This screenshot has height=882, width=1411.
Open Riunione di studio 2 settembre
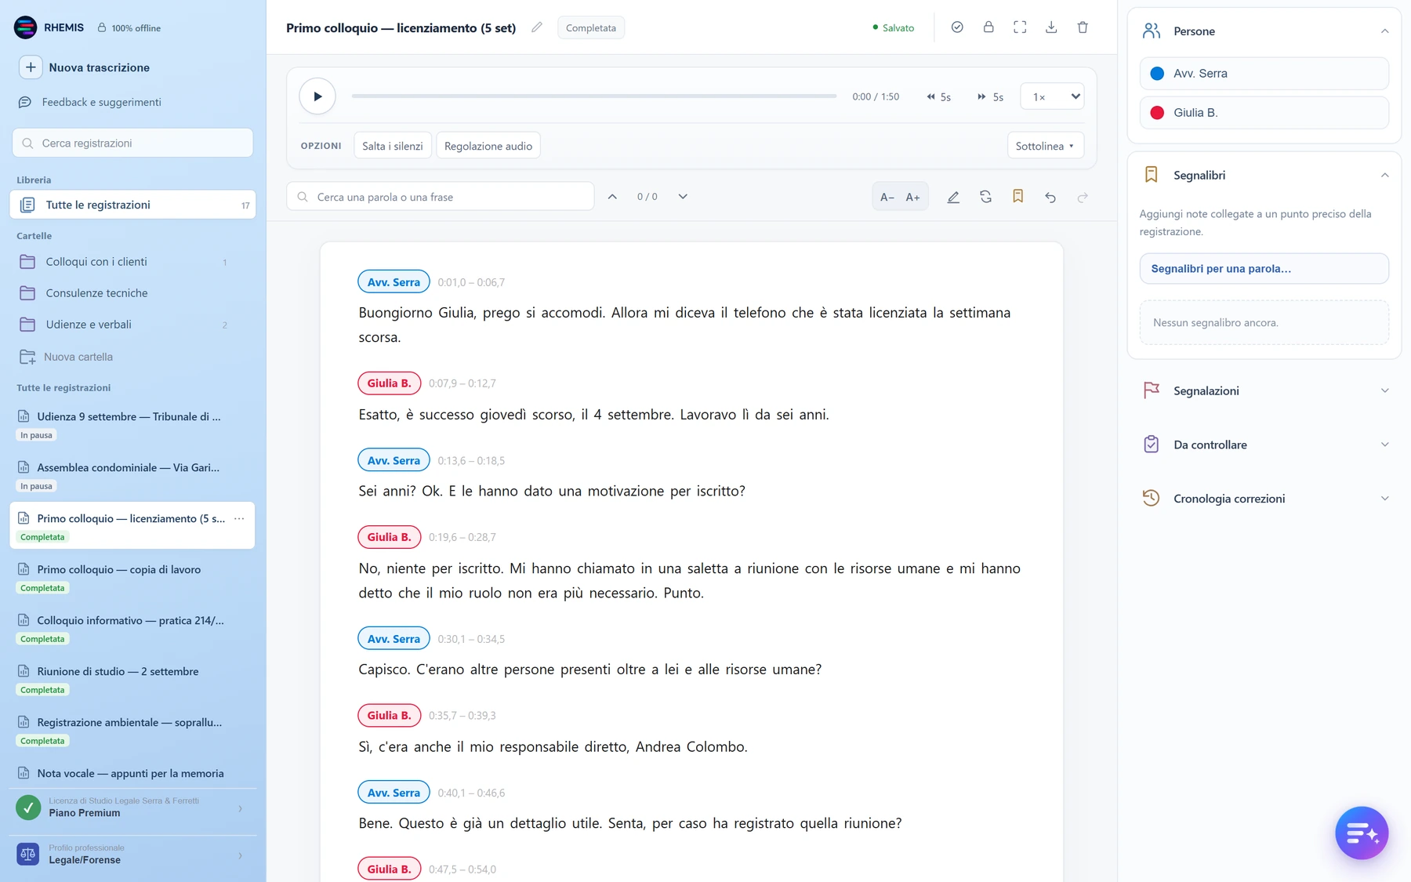tap(132, 679)
